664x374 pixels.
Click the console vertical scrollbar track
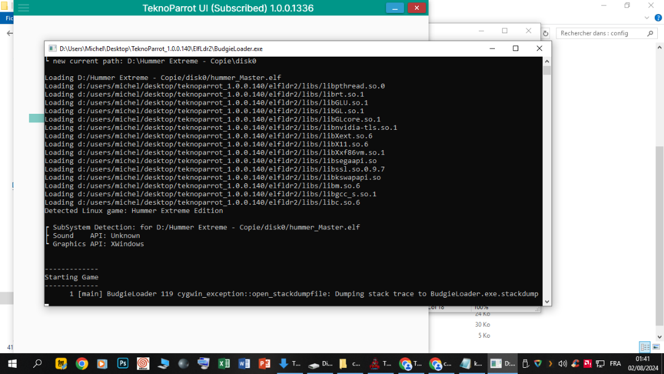(x=547, y=185)
